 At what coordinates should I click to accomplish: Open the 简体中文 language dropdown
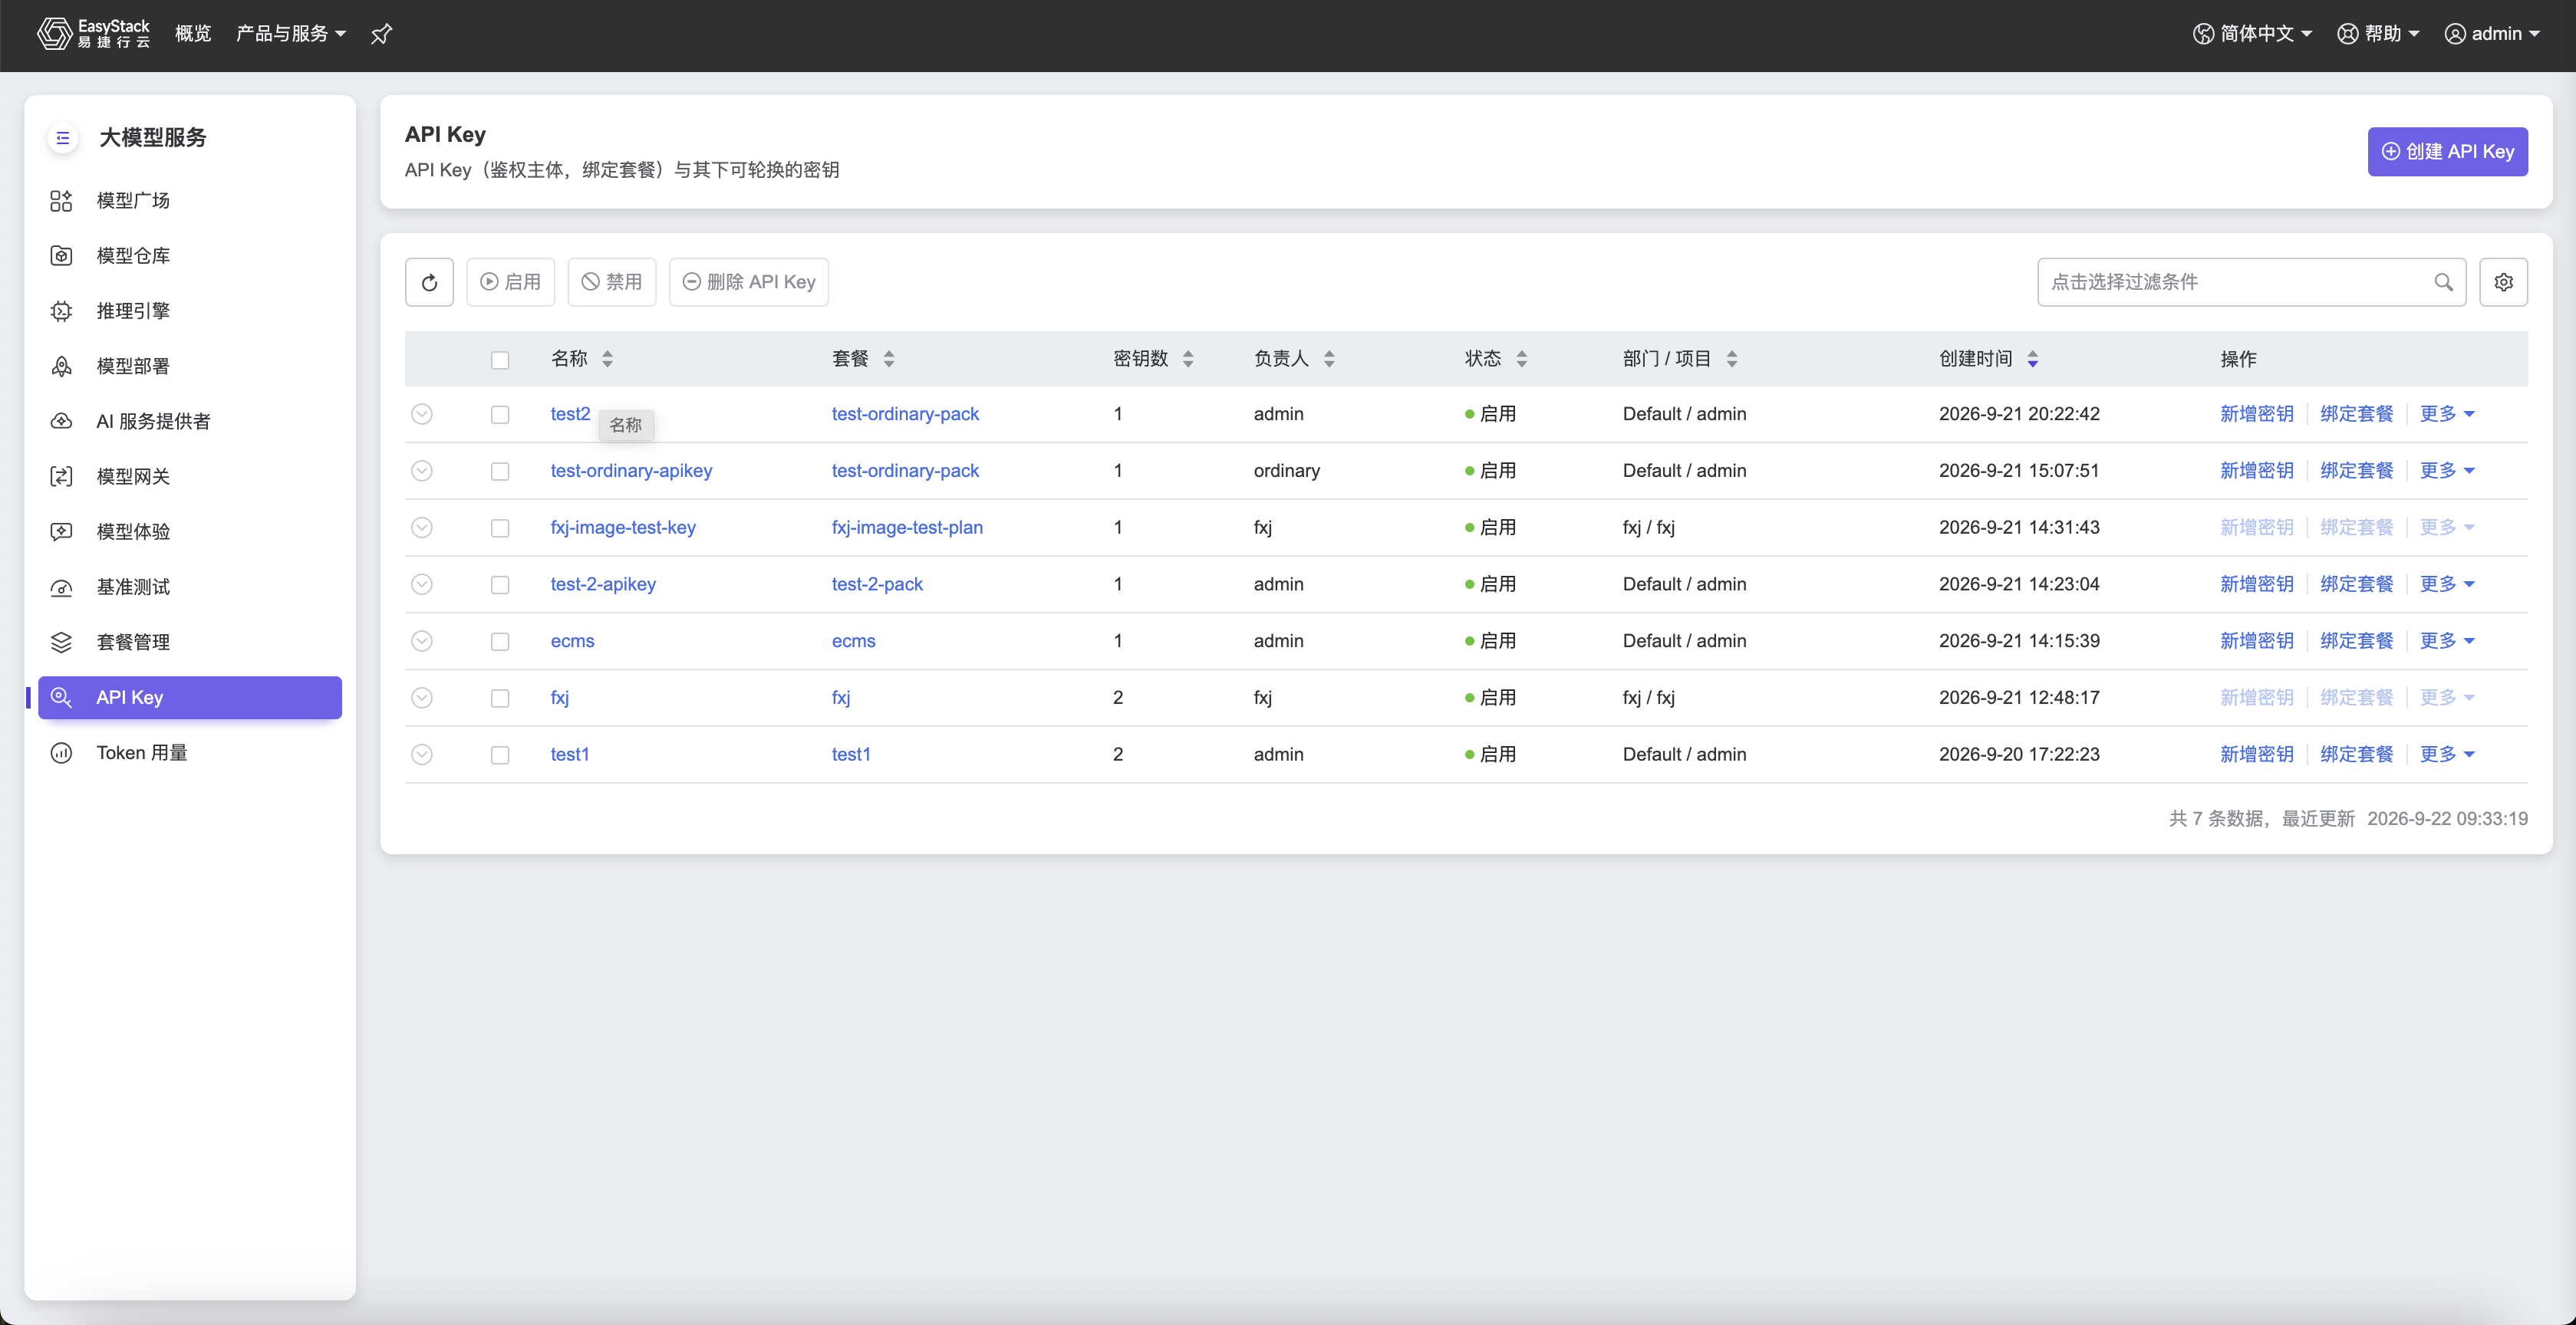coord(2252,33)
